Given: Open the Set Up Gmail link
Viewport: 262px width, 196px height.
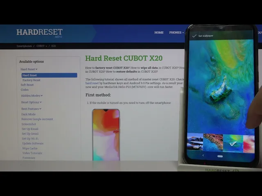Looking at the screenshot, I should point(30,134).
